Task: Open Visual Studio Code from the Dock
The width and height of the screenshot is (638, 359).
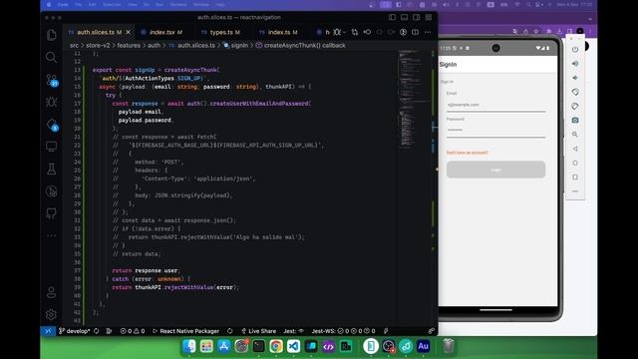Action: (293, 346)
